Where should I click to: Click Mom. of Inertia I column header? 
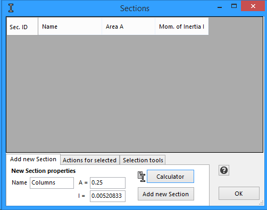182,27
